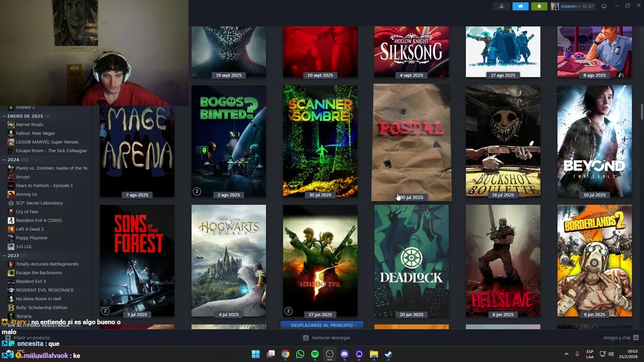Screen dimensions: 644x362
Task: Open Gestionar descargas link
Action: (x=327, y=338)
